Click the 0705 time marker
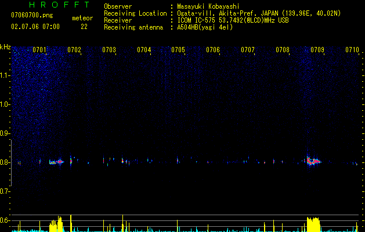Viewport: 365px width, 232px height. coord(178,50)
